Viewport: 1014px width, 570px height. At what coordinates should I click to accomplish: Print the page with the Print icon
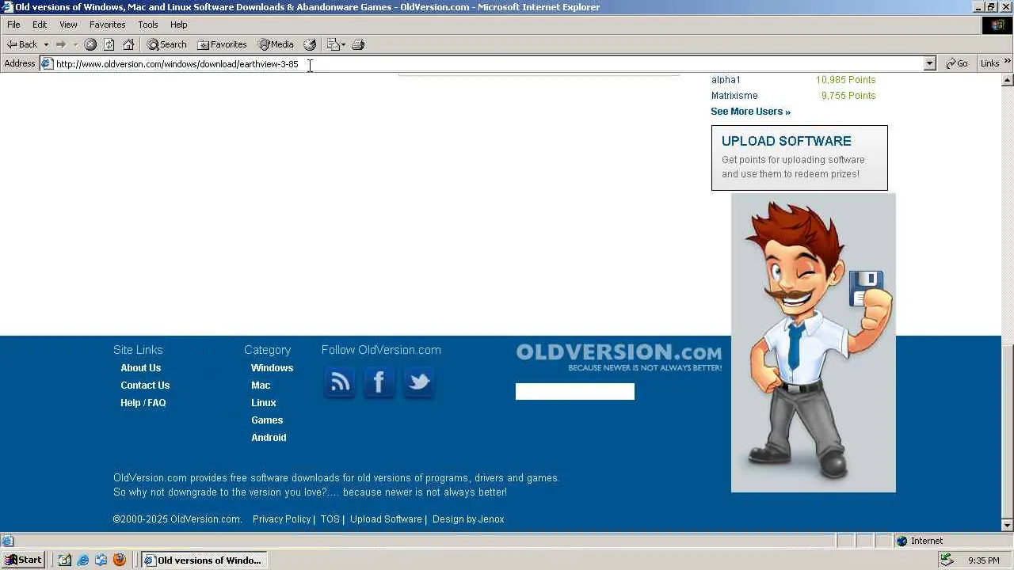click(358, 44)
